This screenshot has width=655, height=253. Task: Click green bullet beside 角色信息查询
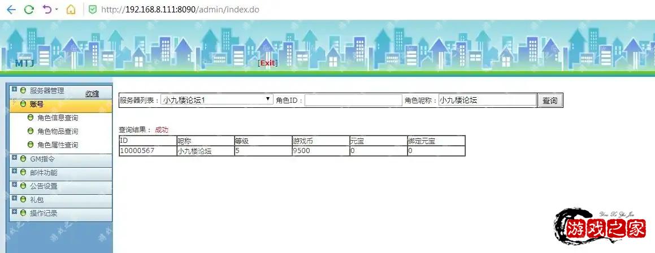[x=31, y=118]
